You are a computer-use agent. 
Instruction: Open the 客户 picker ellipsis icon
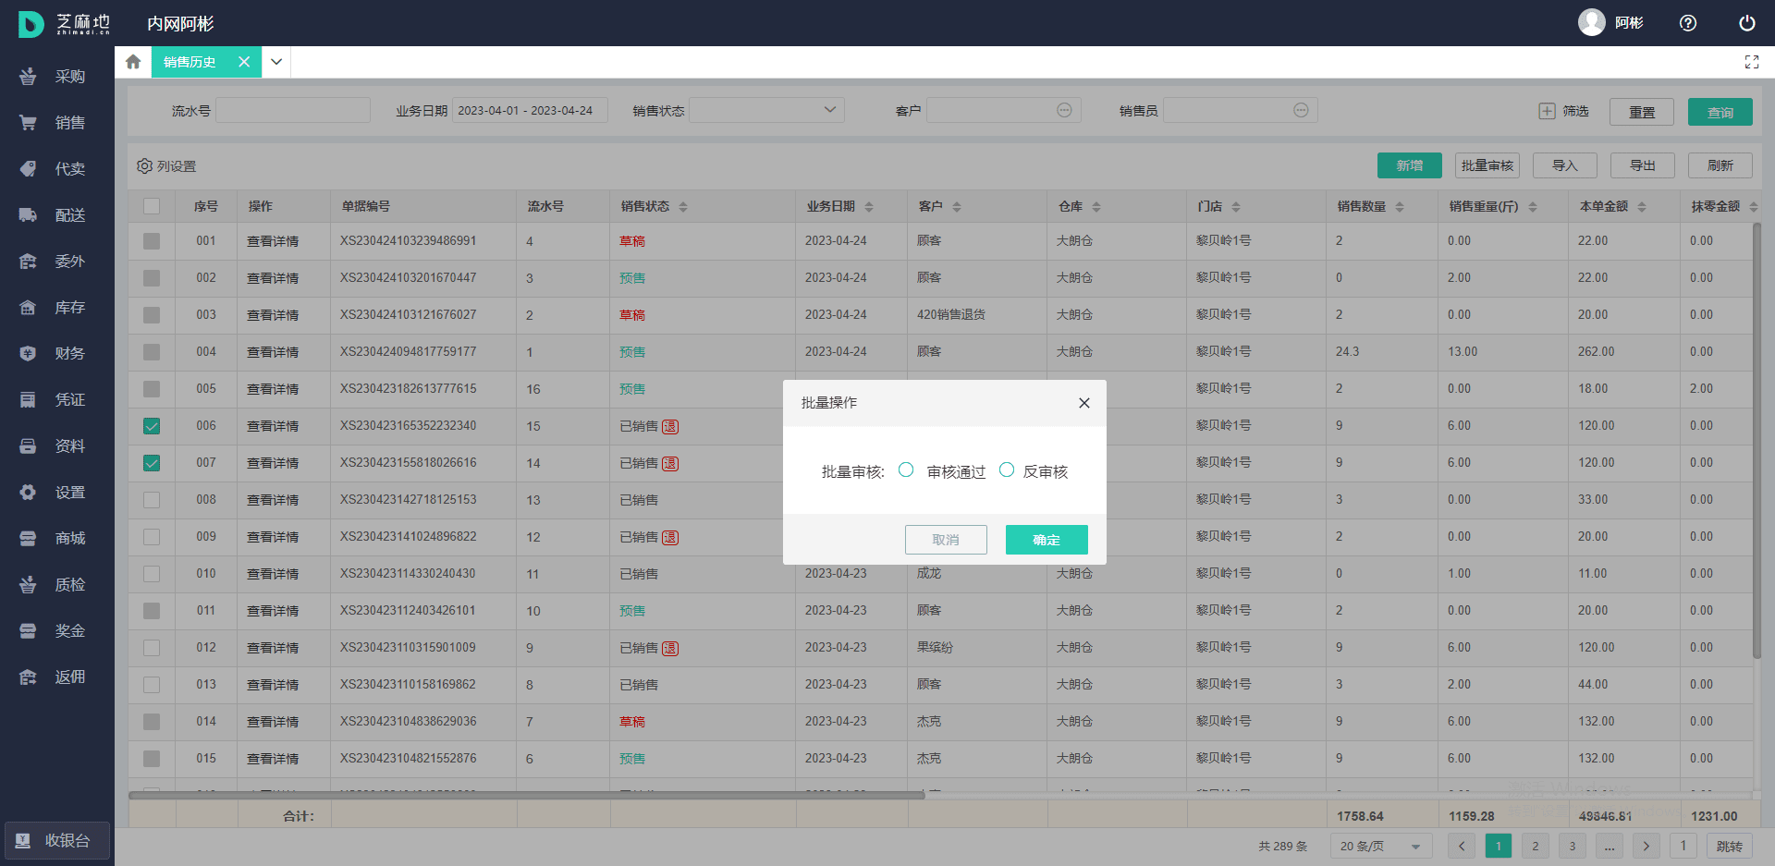pyautogui.click(x=1064, y=110)
